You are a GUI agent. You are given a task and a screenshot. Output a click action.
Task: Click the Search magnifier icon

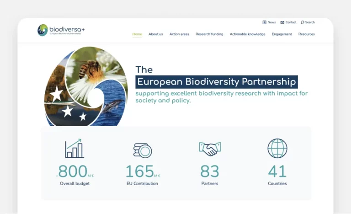tap(303, 22)
